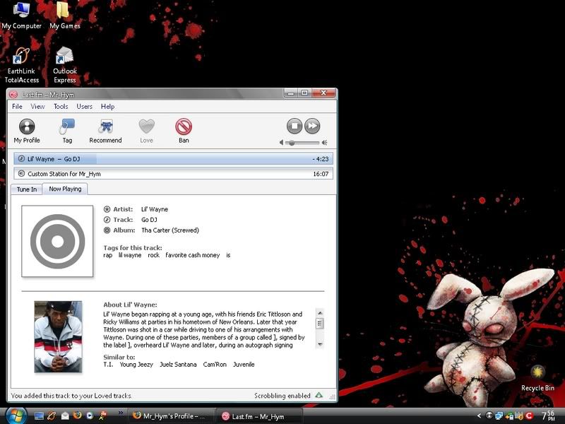Click the 'lil wayne' track tag
The height and width of the screenshot is (424, 565).
[129, 255]
